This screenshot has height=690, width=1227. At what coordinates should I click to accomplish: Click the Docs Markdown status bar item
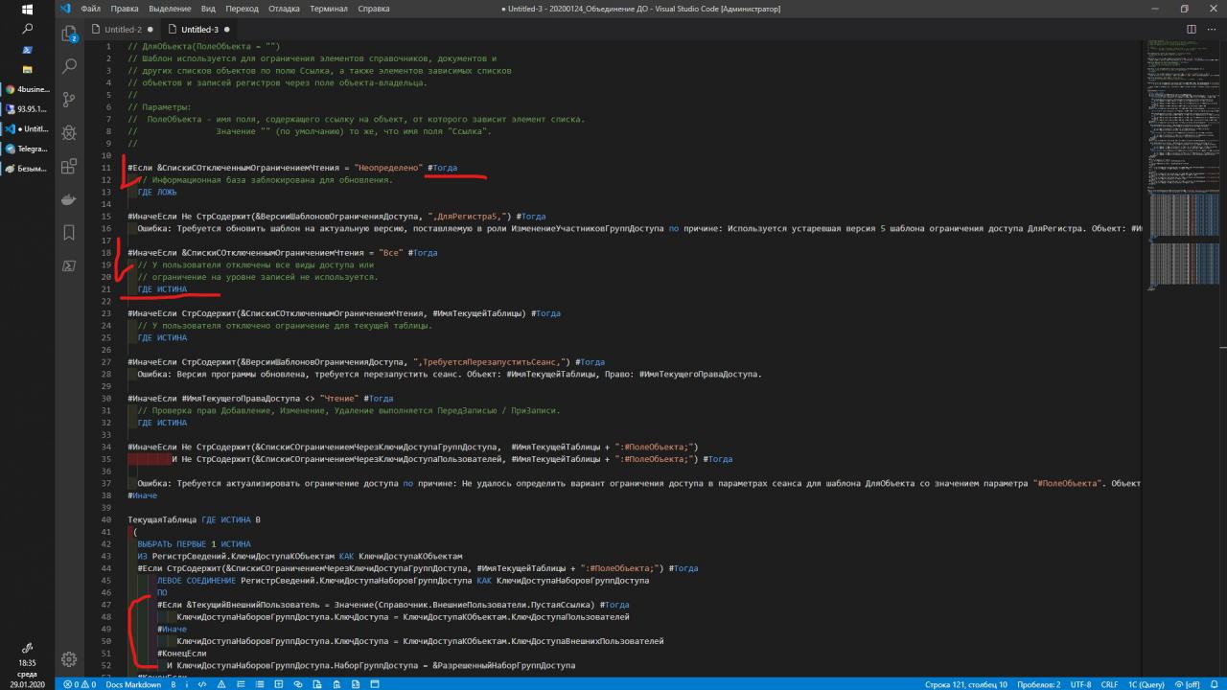point(133,684)
